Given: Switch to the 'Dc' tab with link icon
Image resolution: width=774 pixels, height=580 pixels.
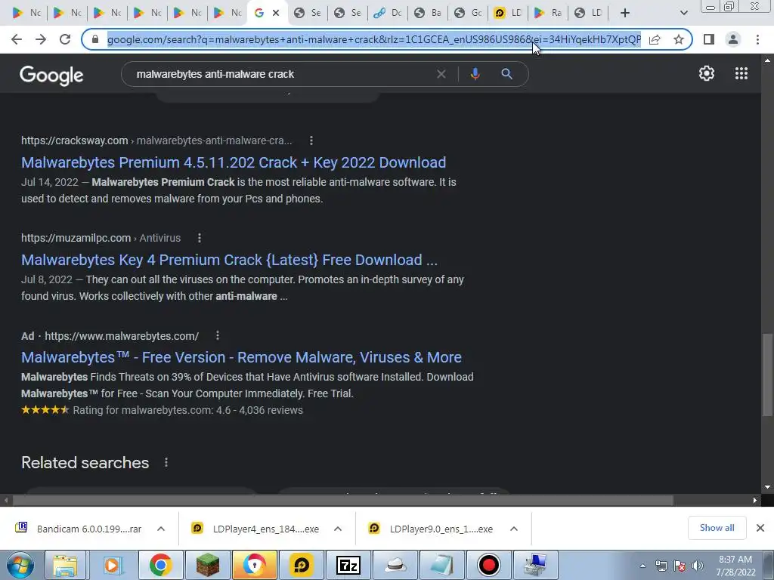Looking at the screenshot, I should [388, 13].
